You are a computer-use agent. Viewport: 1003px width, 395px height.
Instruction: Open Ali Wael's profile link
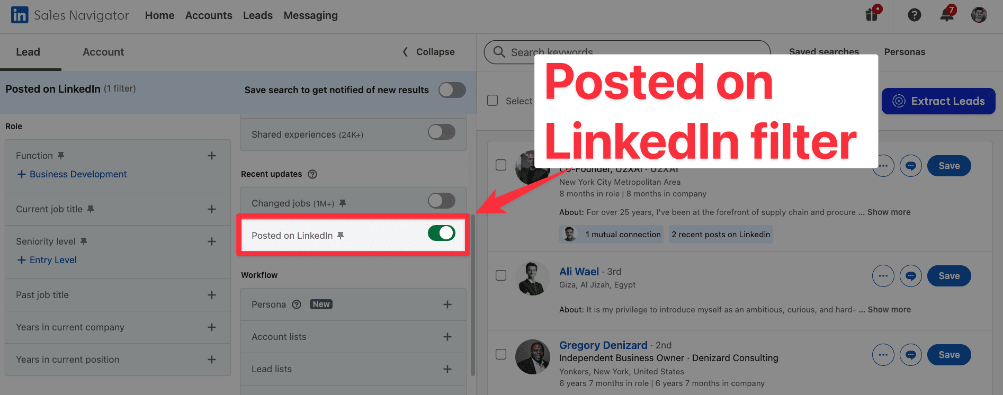(x=579, y=272)
